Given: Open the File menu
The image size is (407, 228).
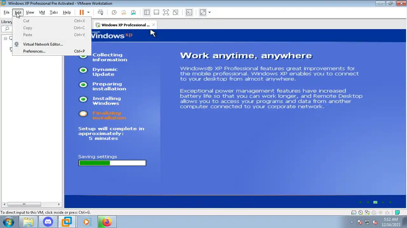Looking at the screenshot, I should [x=6, y=12].
